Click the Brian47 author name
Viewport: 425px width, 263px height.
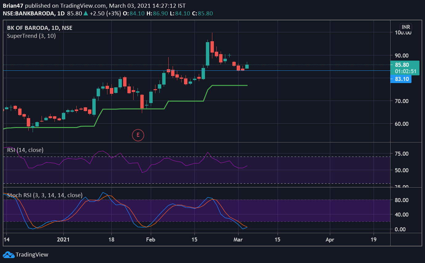coord(13,6)
